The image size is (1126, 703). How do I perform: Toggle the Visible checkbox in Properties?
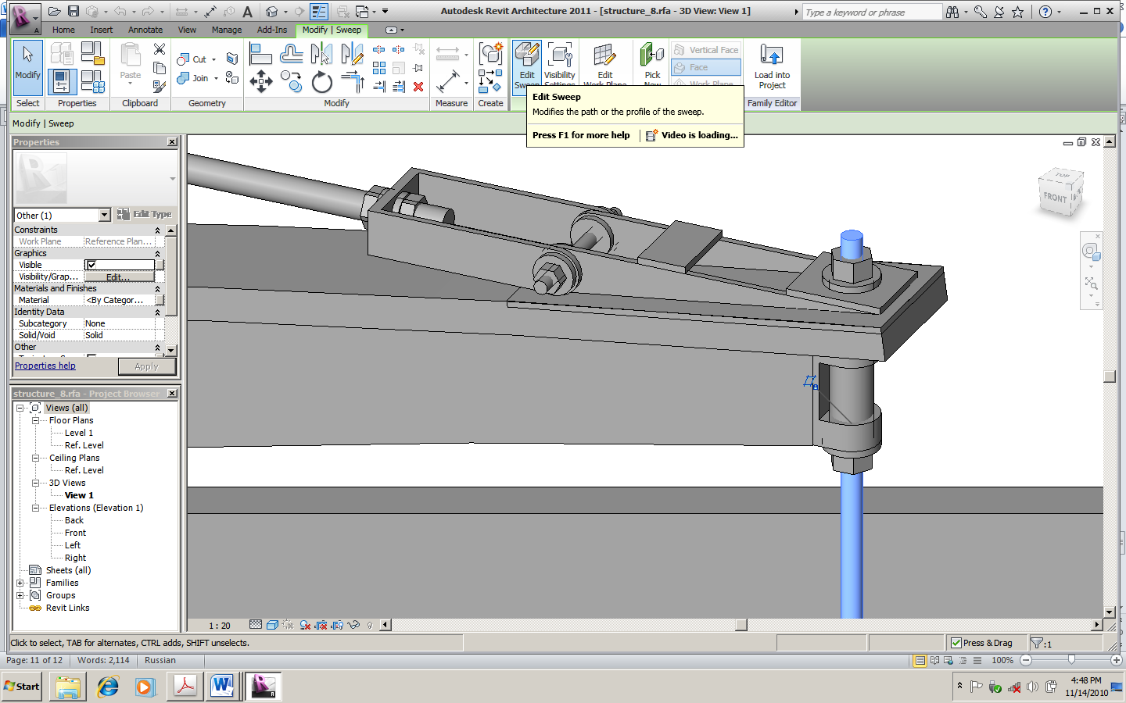91,265
